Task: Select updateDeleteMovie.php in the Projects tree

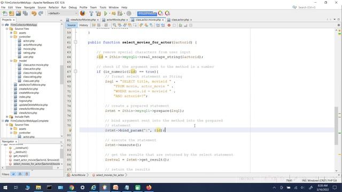Action: (33, 105)
